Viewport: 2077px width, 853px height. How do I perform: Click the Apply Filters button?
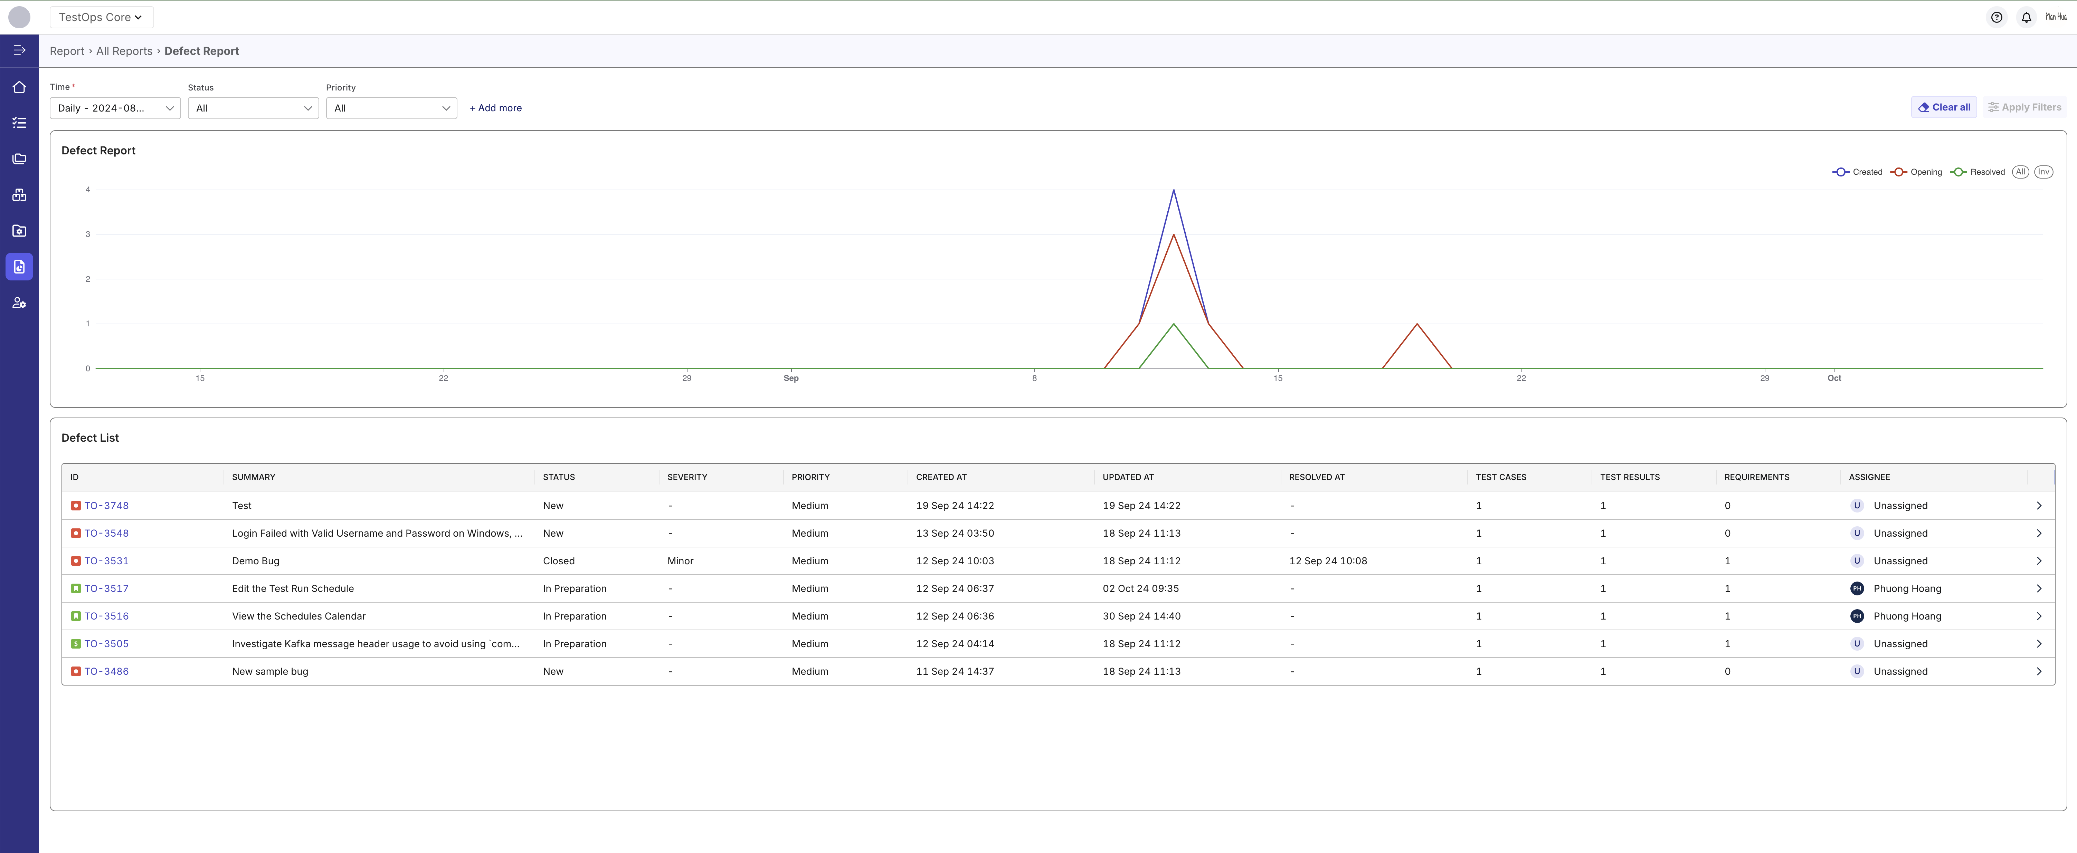pyautogui.click(x=2024, y=107)
